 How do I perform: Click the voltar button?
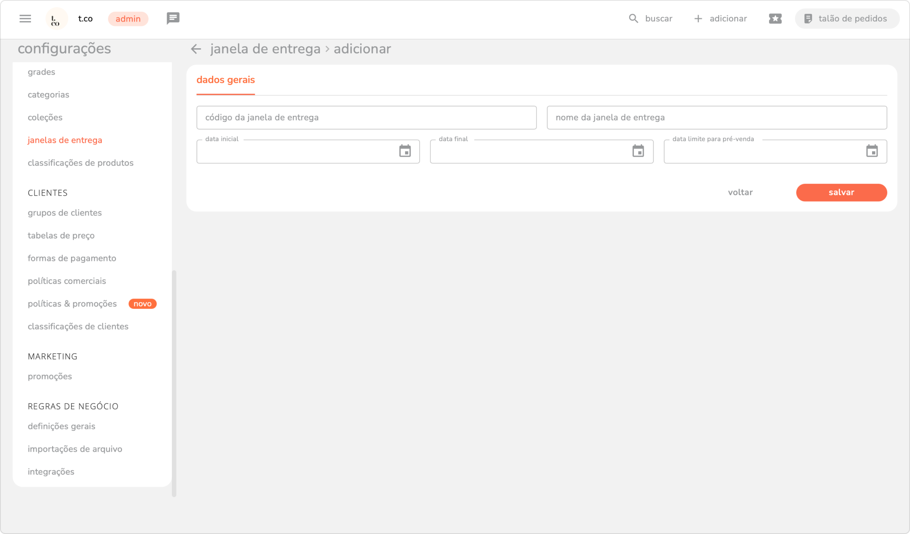click(740, 192)
